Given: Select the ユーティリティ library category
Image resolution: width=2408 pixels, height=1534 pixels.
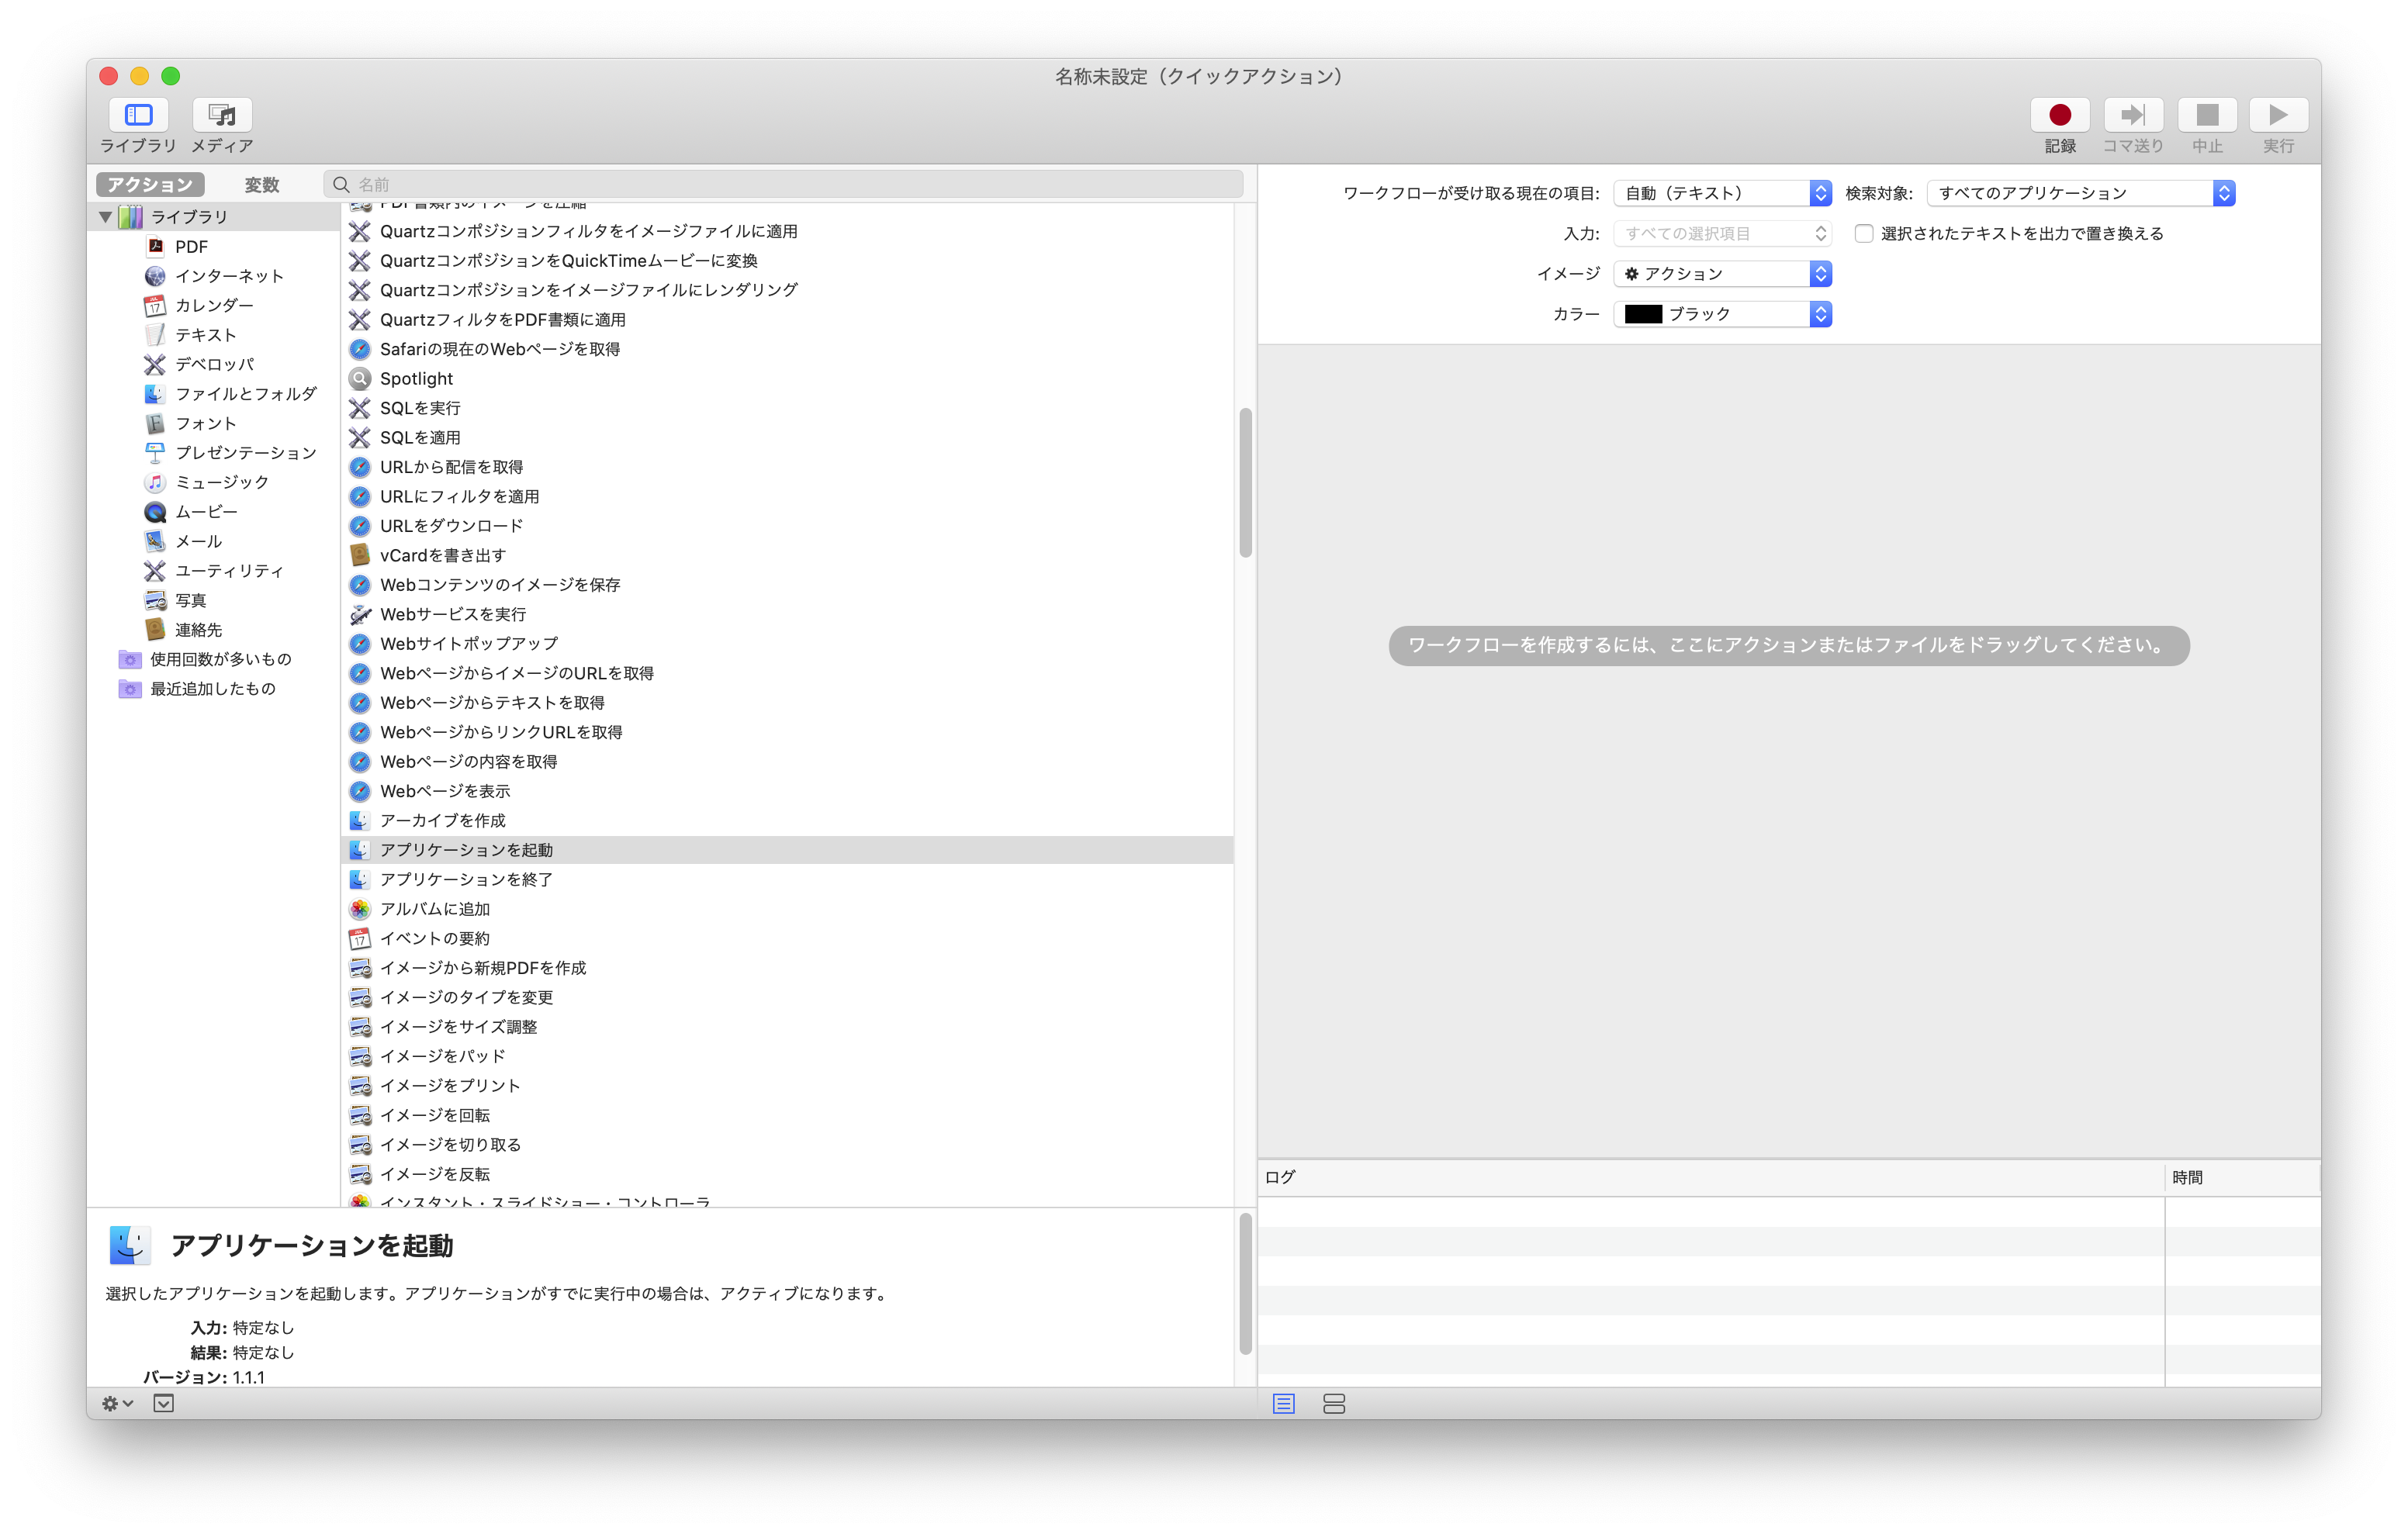Looking at the screenshot, I should 229,571.
